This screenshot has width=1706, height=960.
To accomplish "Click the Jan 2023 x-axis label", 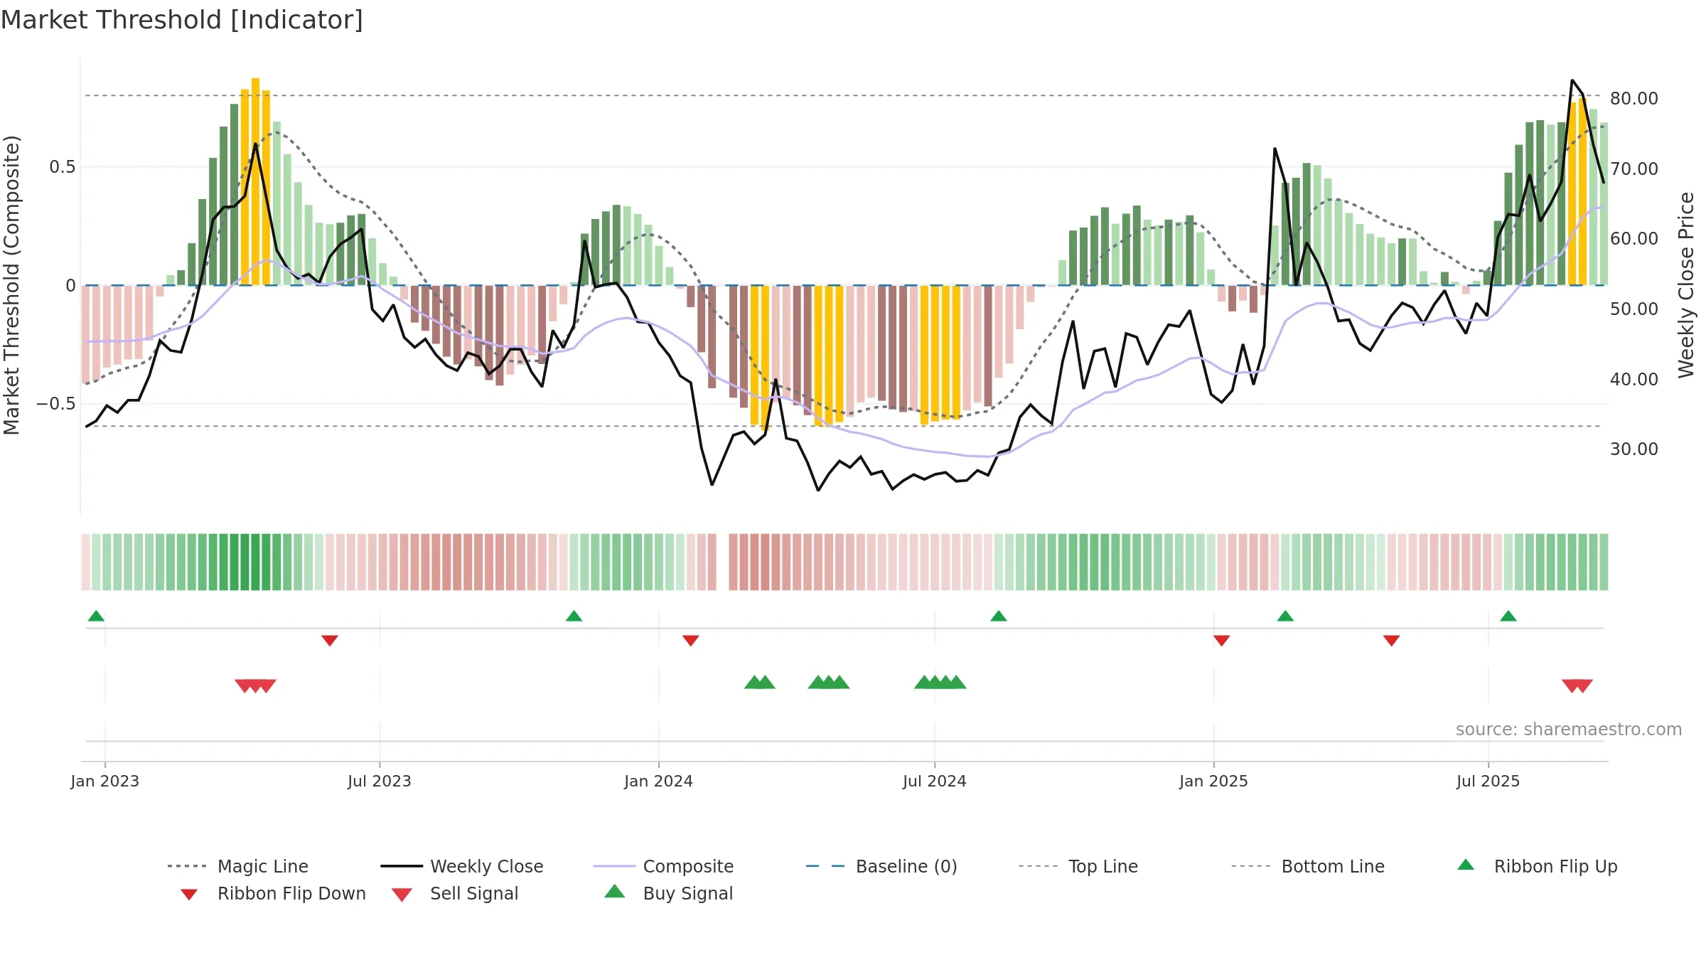I will pyautogui.click(x=105, y=781).
